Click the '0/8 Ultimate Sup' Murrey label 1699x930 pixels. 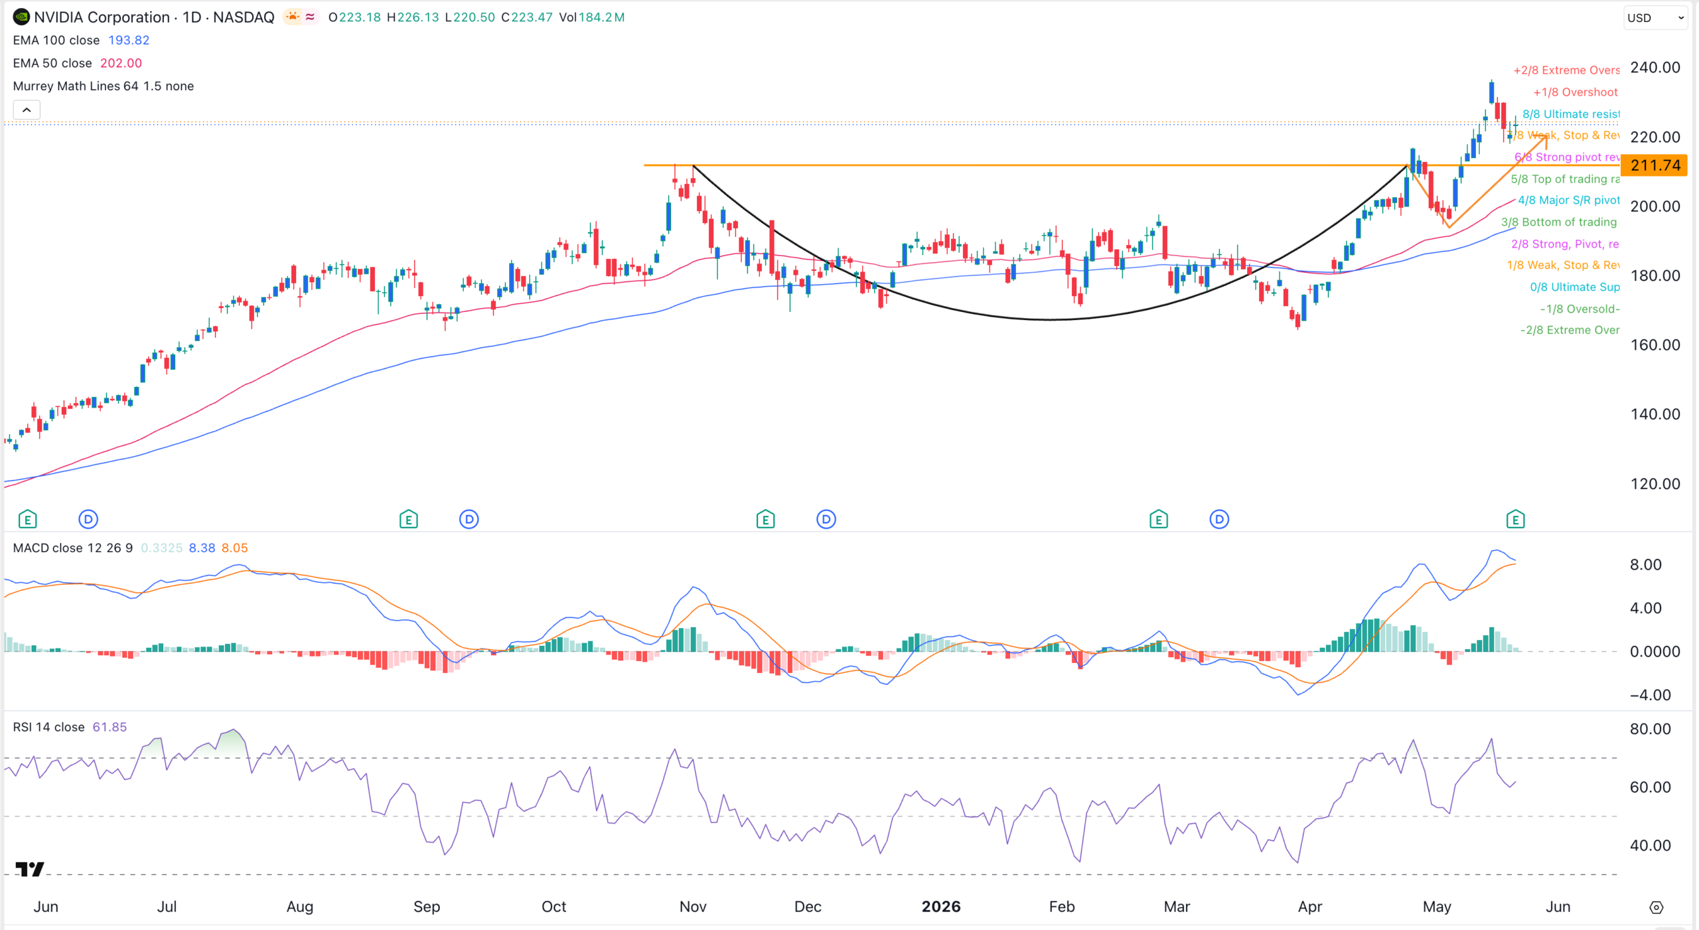(1575, 287)
